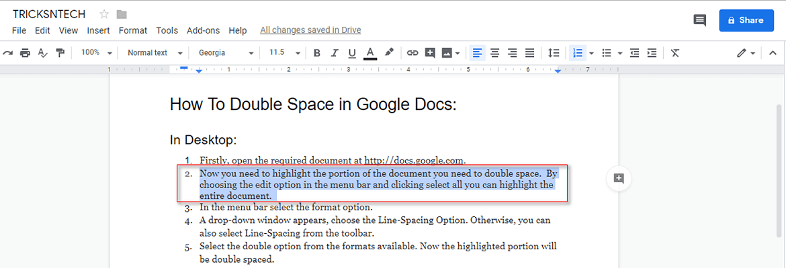
Task: Expand bulleted list style options
Action: tap(620, 53)
